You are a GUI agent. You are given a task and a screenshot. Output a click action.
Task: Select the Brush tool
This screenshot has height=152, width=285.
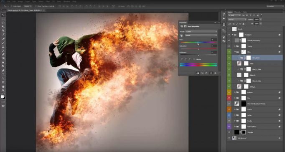point(3,43)
